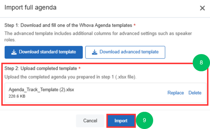Click the green number 8 badge
The width and height of the screenshot is (210, 129).
point(201,63)
